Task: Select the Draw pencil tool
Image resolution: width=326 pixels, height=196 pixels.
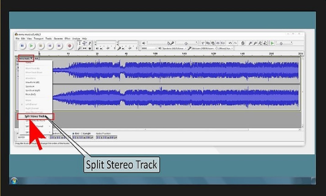Action: click(90, 43)
